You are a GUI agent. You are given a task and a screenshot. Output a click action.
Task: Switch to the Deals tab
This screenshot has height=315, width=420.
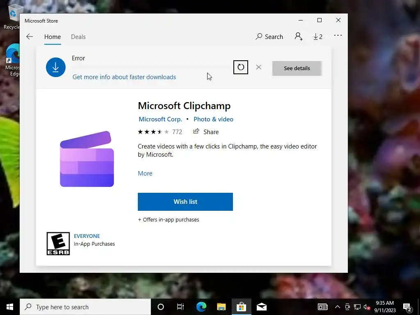click(78, 37)
